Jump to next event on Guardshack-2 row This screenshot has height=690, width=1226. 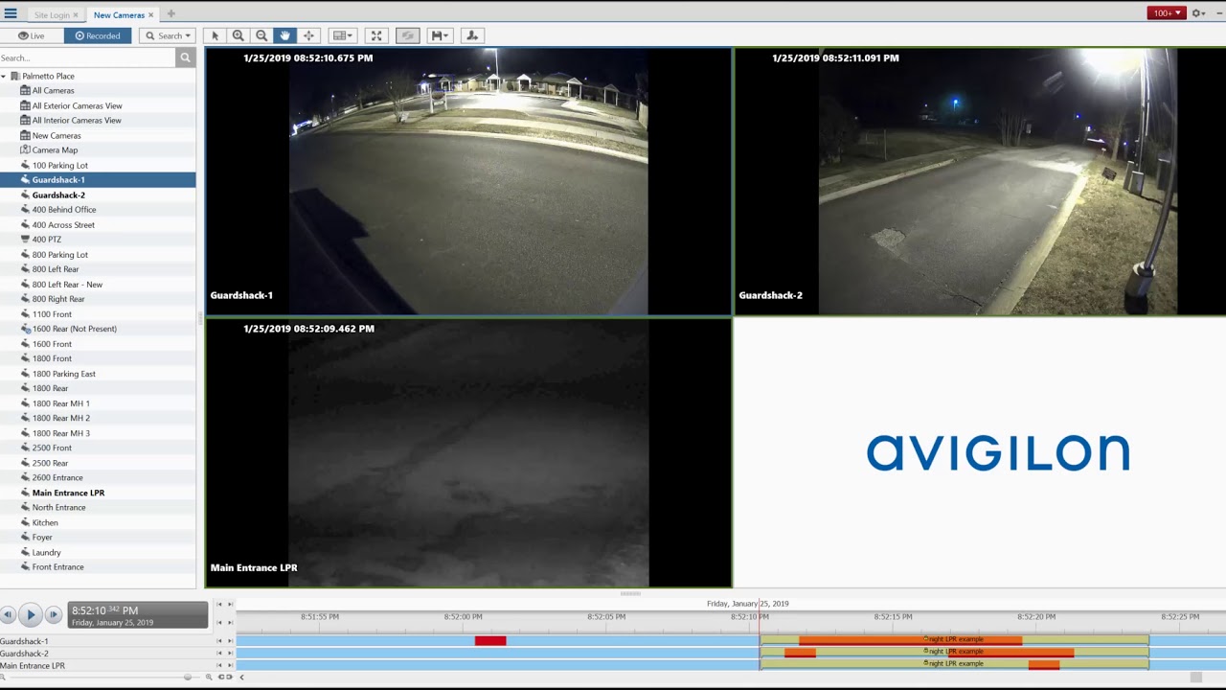pyautogui.click(x=230, y=654)
